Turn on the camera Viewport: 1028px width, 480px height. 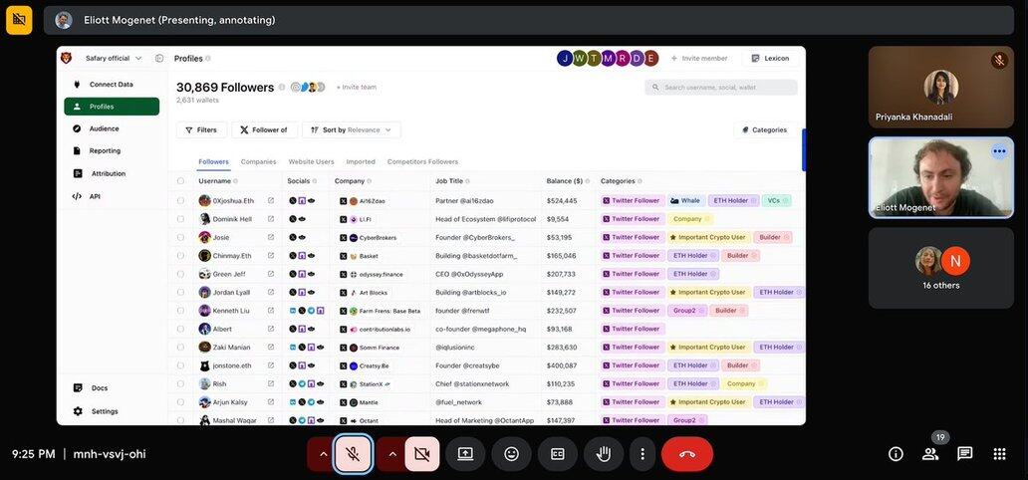tap(422, 454)
